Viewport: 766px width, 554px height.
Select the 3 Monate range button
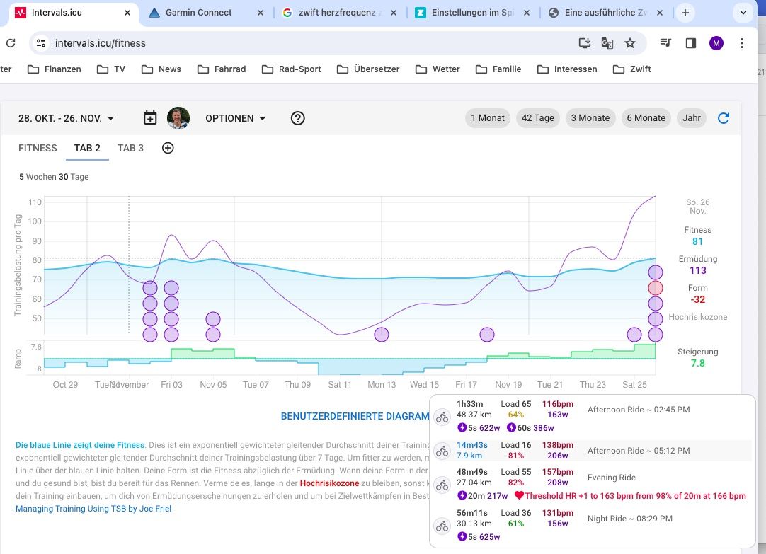coord(590,118)
